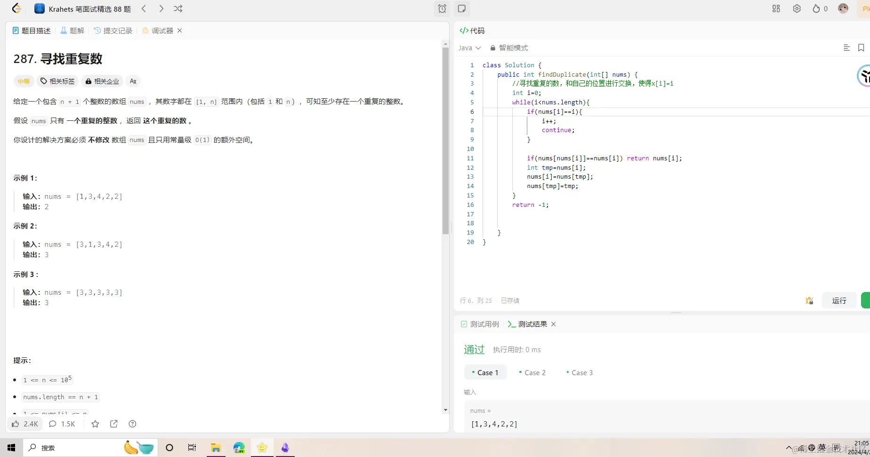Click the Cortana circle taskbar icon
Image resolution: width=870 pixels, height=457 pixels.
[x=169, y=448]
